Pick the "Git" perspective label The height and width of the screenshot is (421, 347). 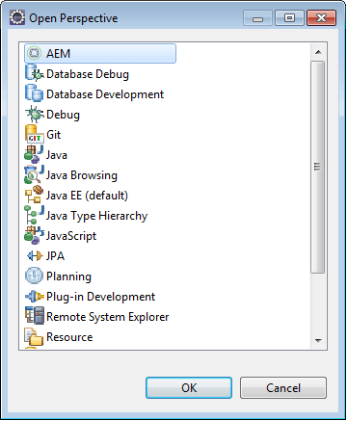click(53, 135)
